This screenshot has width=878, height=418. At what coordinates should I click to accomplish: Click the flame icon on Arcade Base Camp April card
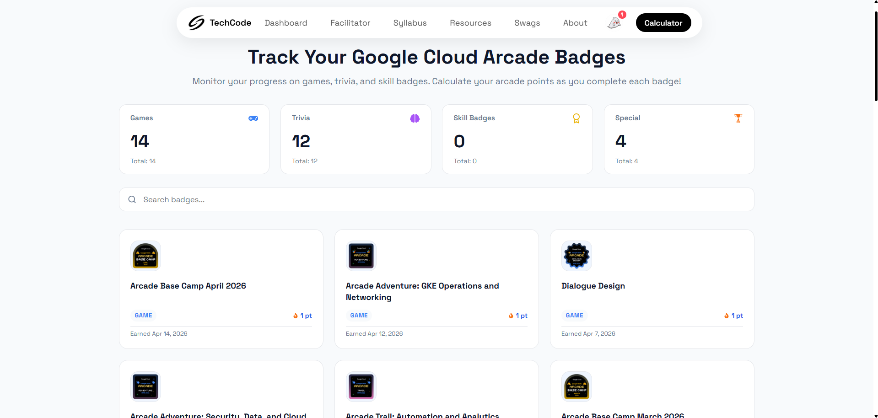pos(295,316)
